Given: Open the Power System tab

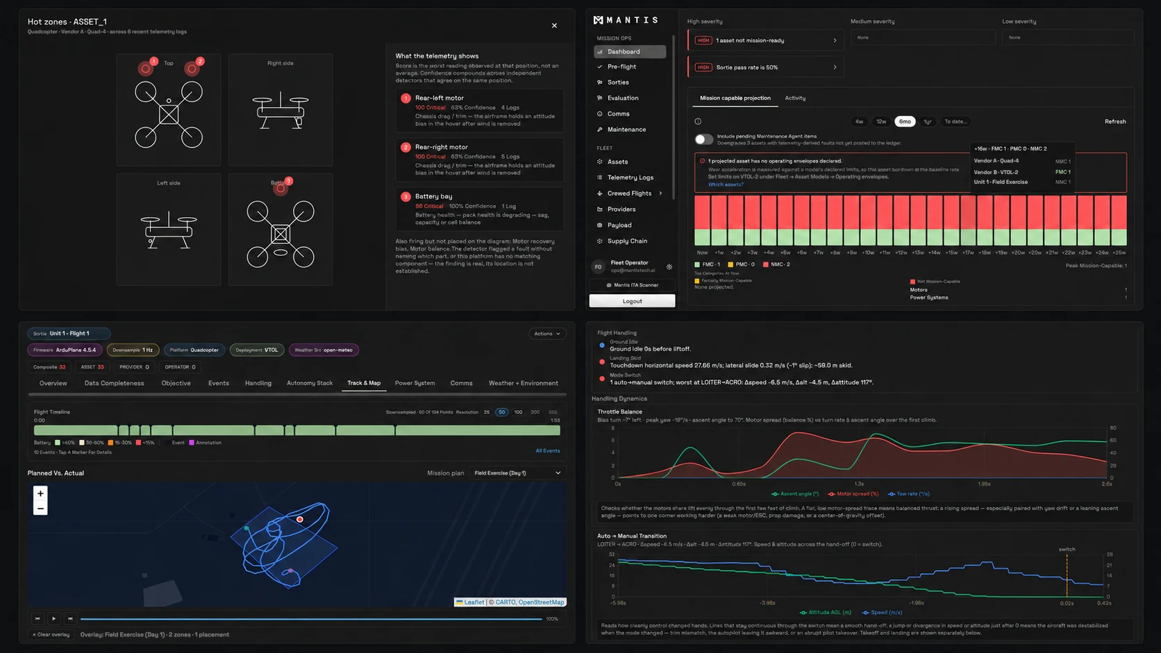Looking at the screenshot, I should pyautogui.click(x=415, y=383).
